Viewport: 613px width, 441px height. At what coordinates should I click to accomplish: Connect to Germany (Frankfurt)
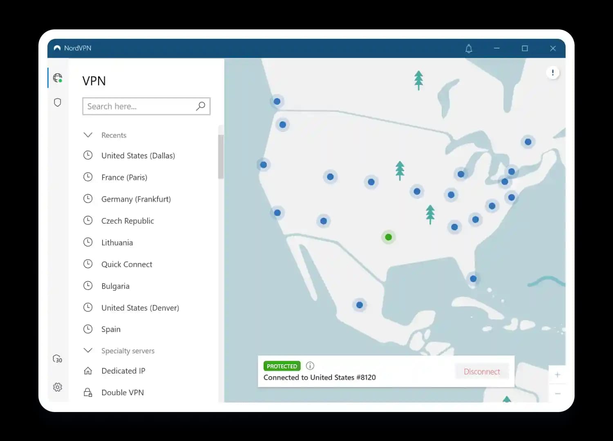coord(136,199)
